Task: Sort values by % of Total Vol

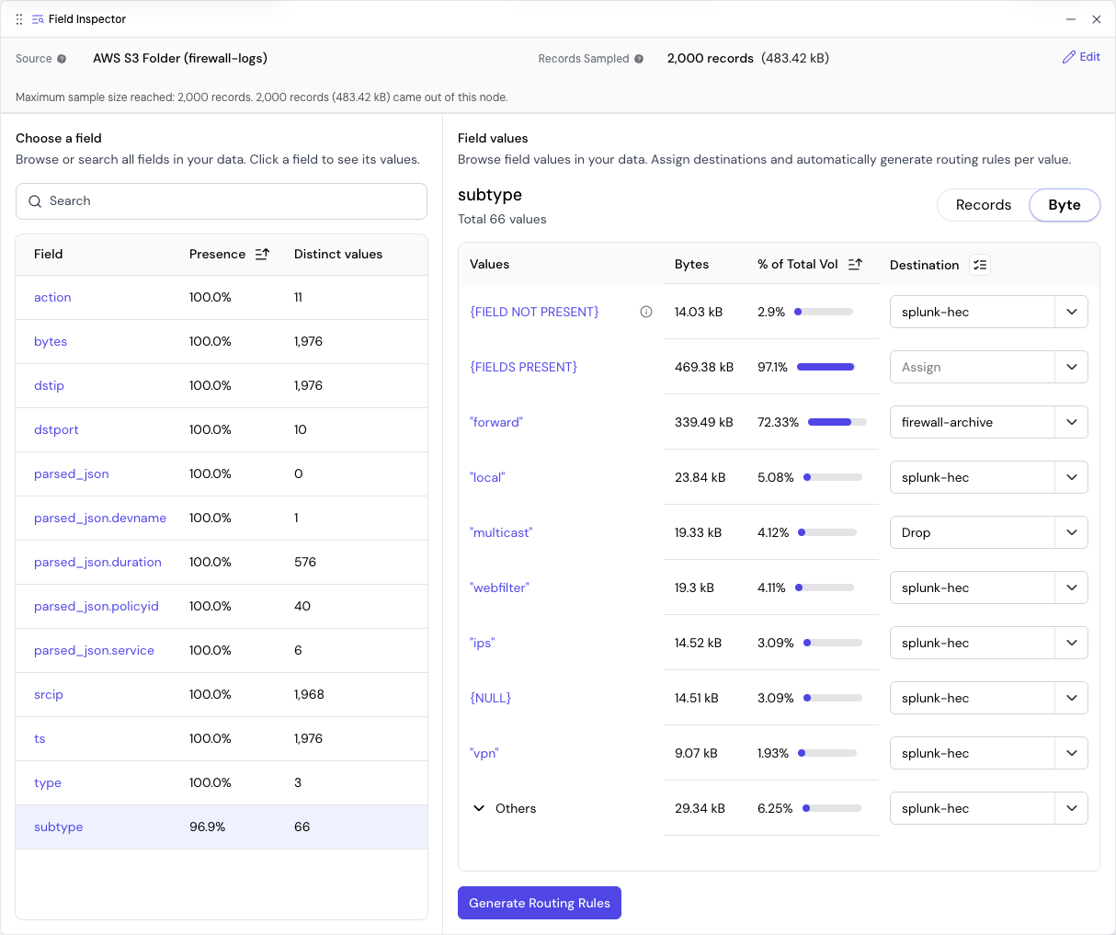Action: pos(855,264)
